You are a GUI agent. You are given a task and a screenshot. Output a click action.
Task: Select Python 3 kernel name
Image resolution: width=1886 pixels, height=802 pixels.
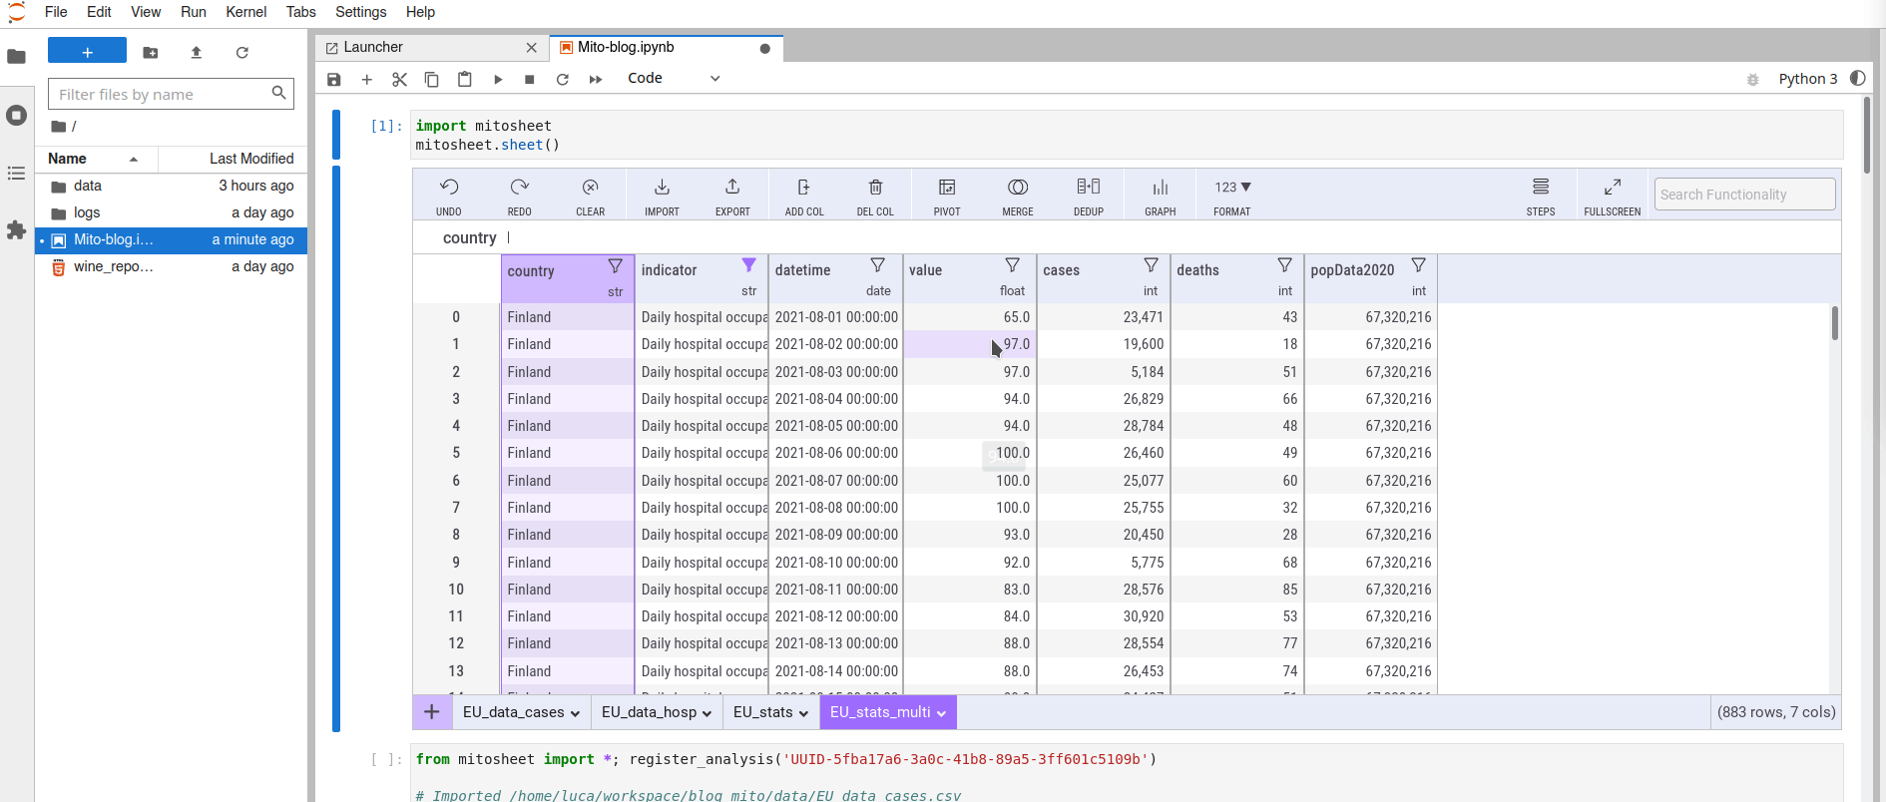[x=1807, y=79]
